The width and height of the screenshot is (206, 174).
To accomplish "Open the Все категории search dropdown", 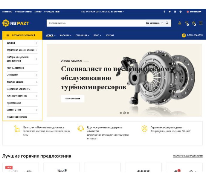I will [154, 23].
